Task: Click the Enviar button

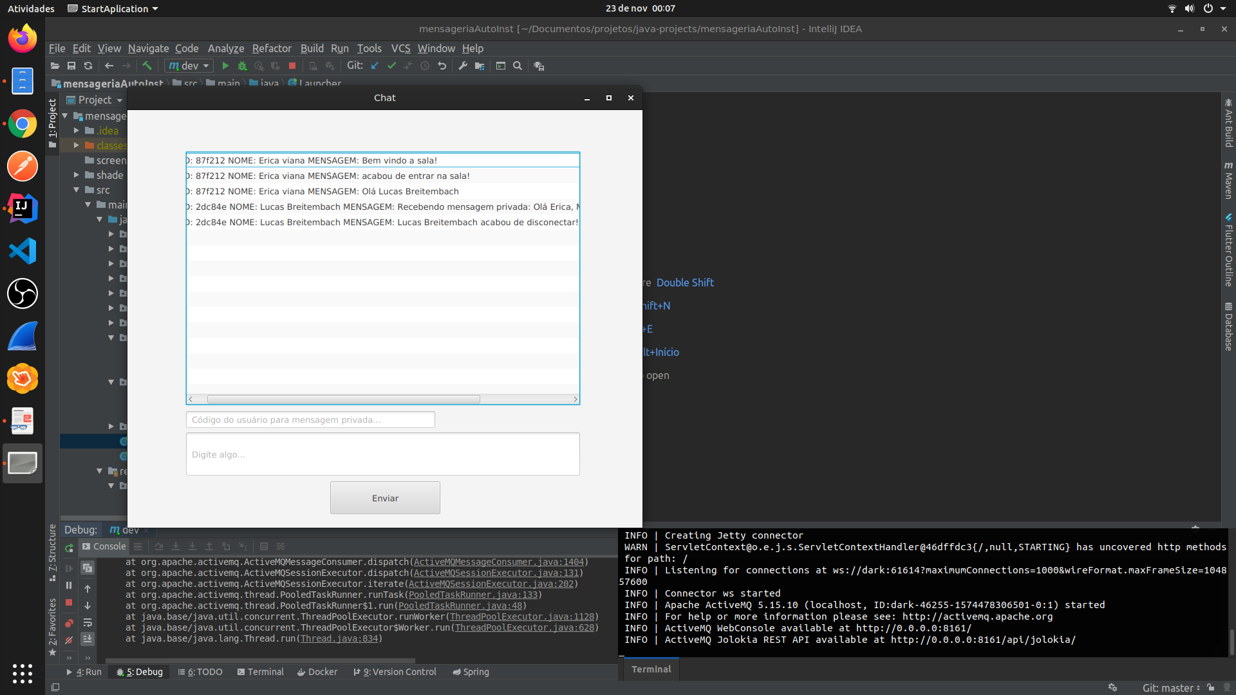Action: (x=385, y=498)
